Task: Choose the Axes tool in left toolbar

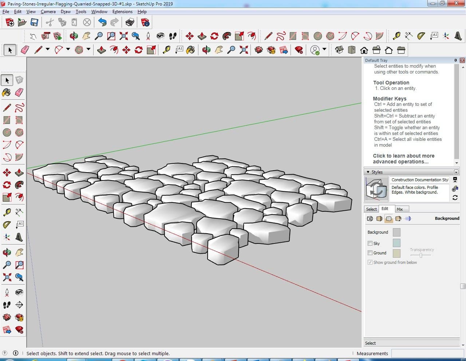Action: click(x=7, y=238)
